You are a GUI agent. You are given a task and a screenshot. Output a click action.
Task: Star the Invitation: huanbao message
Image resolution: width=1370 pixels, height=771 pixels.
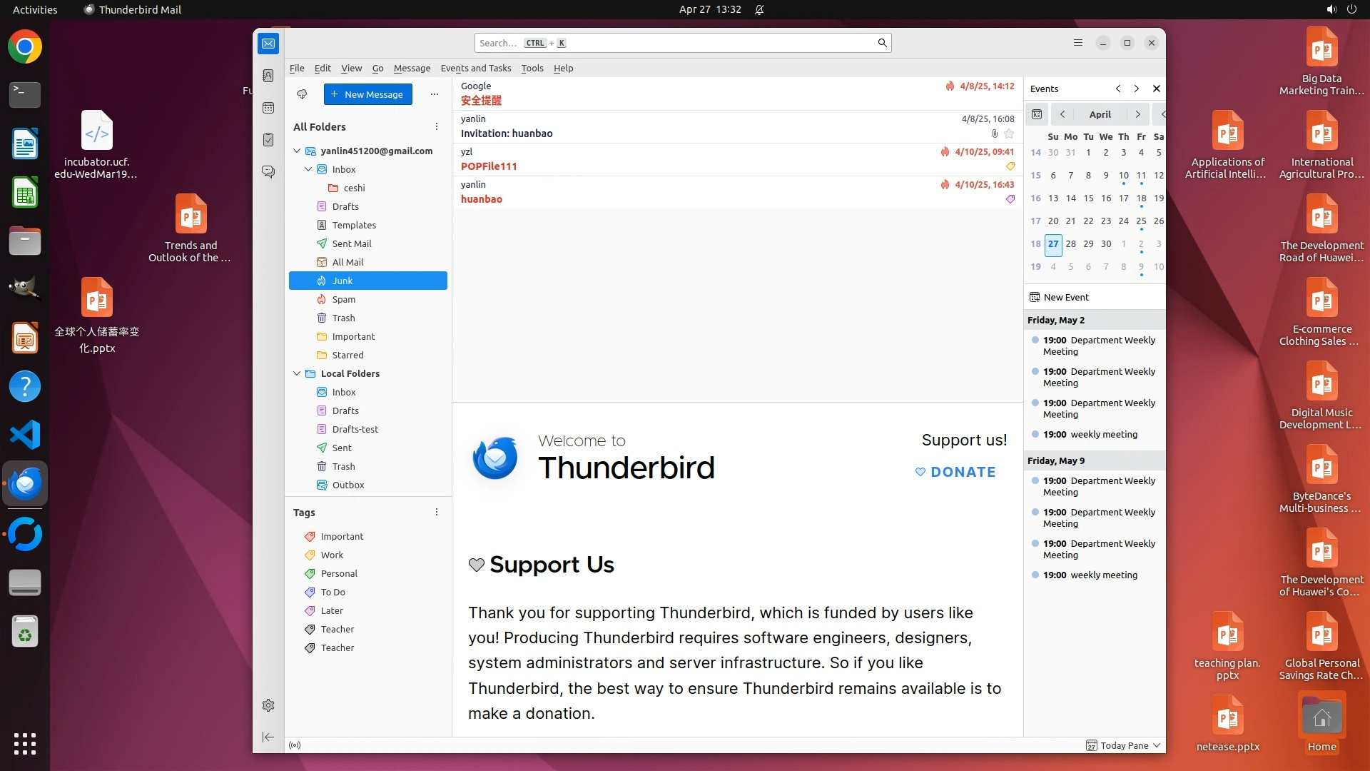1009,133
